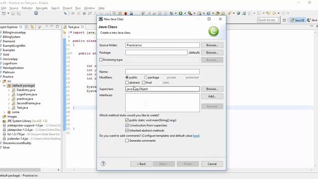Screen dimensions: 318x179
Task: Click the src source folder icon
Action: 4,81
